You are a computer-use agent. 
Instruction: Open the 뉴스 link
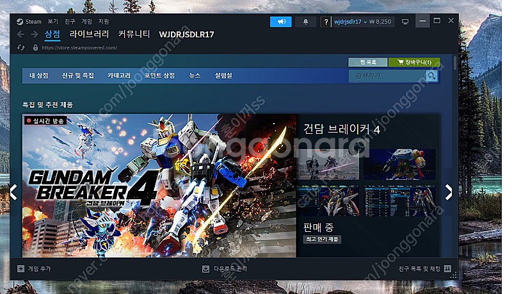tap(195, 76)
